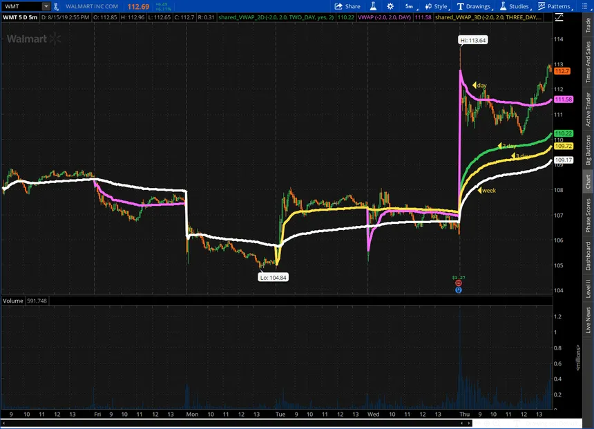The width and height of the screenshot is (594, 429).
Task: Click the WMT symbol input field
Action: [x=21, y=6]
